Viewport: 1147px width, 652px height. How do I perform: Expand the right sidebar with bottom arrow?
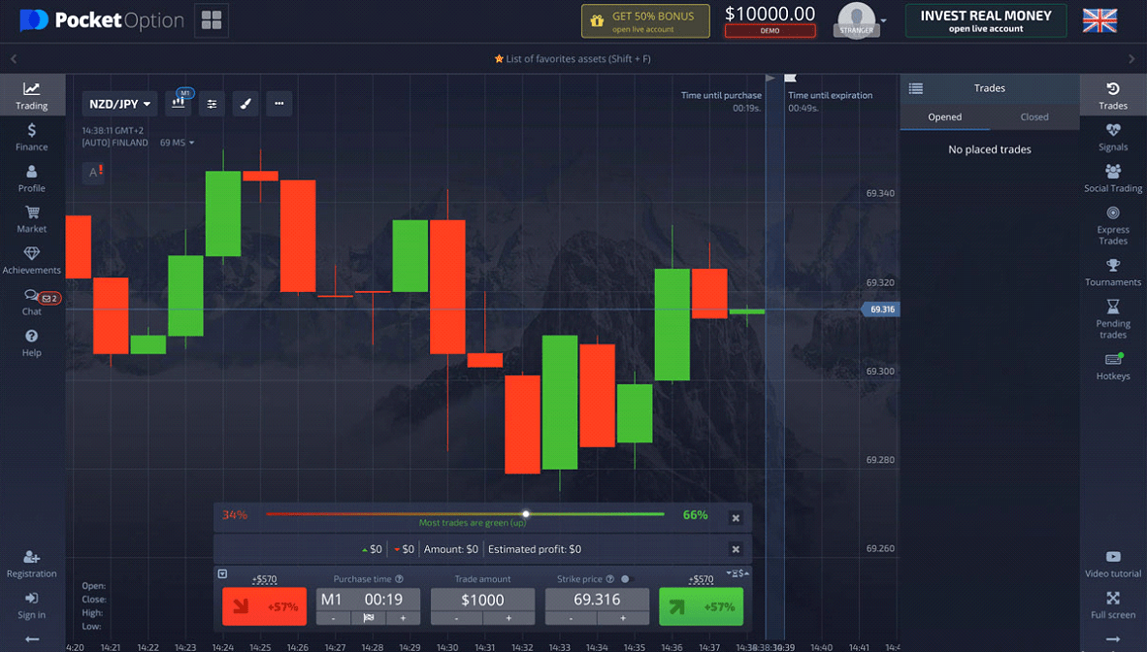1113,639
